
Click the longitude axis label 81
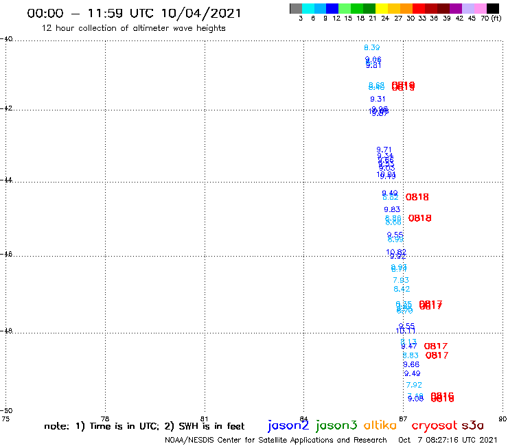(205, 419)
